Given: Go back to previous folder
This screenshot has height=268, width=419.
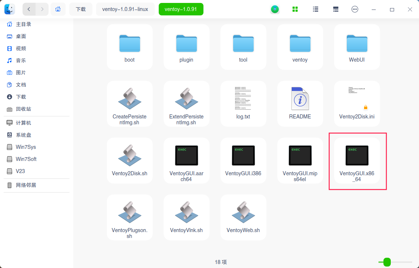Looking at the screenshot, I should (x=29, y=10).
